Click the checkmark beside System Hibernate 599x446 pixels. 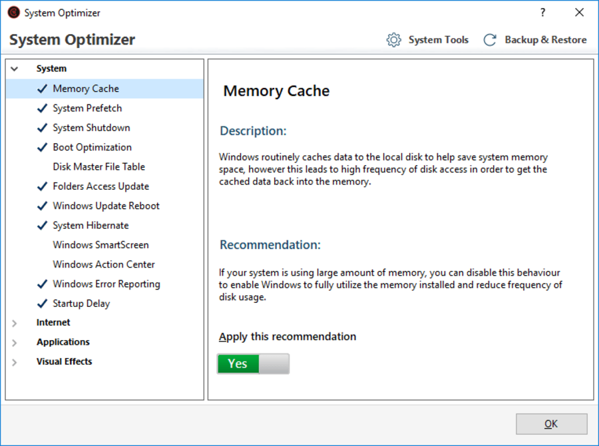coord(43,226)
